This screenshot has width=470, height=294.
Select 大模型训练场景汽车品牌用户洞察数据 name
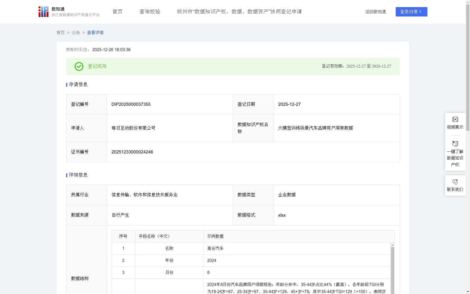(315, 128)
